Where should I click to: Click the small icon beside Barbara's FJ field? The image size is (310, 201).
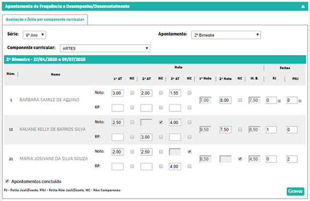pos(279,101)
